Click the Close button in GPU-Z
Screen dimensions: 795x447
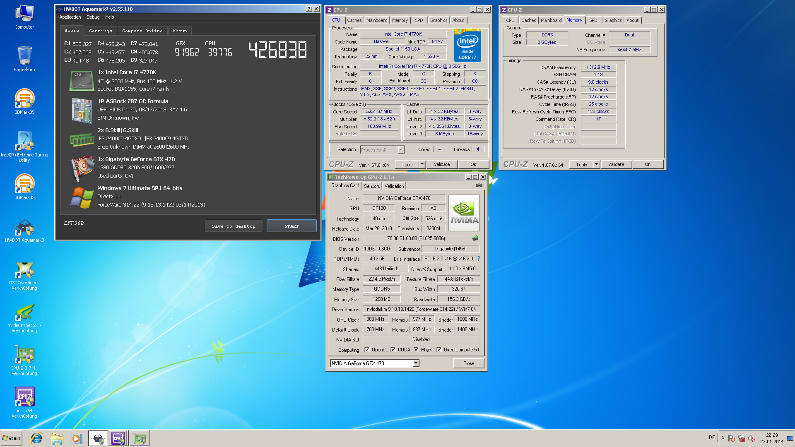(469, 363)
